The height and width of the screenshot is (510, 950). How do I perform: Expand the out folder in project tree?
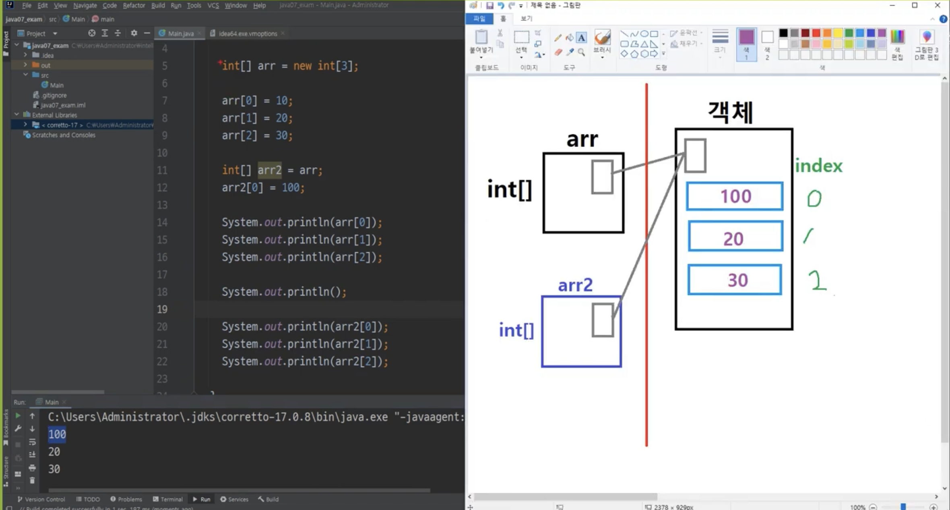[x=25, y=65]
